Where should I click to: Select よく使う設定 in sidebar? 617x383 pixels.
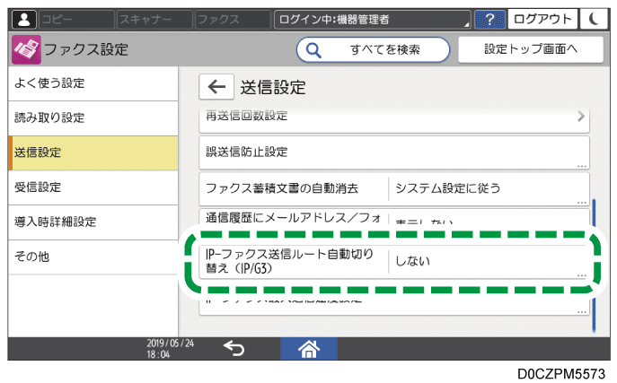pyautogui.click(x=93, y=83)
